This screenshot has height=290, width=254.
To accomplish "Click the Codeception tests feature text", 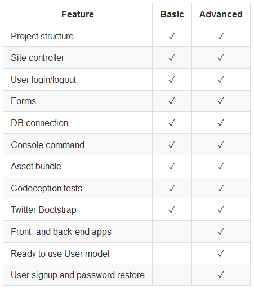I will [46, 189].
